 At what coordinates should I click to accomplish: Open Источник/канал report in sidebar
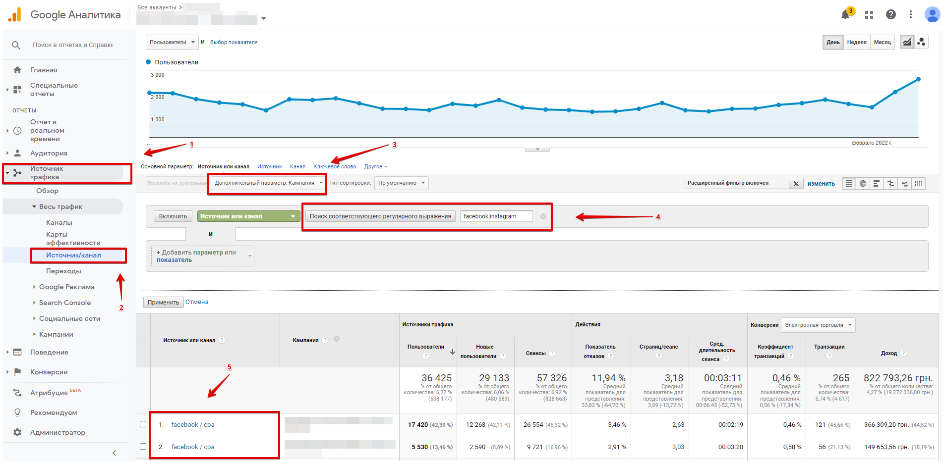[x=73, y=255]
